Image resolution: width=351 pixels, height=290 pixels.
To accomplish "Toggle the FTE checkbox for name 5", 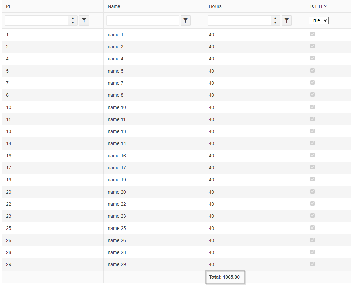I will click(x=312, y=71).
